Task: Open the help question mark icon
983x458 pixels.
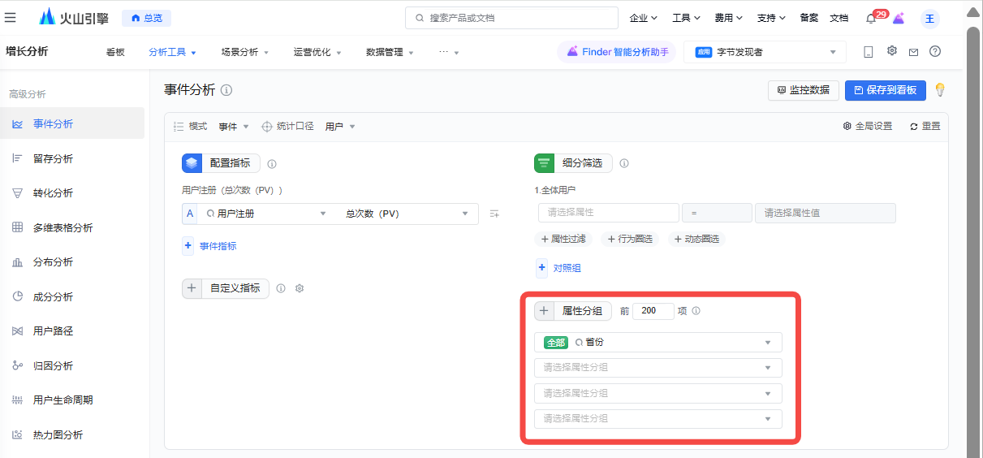Action: pyautogui.click(x=935, y=52)
